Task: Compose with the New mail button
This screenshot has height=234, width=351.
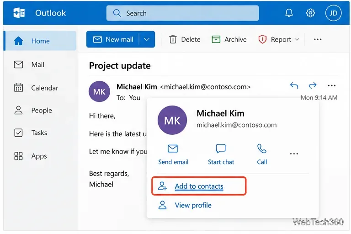Action: (113, 39)
